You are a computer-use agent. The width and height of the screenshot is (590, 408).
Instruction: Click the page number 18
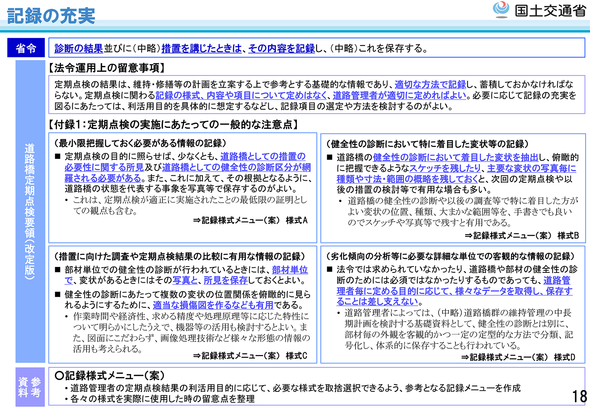[x=579, y=396]
